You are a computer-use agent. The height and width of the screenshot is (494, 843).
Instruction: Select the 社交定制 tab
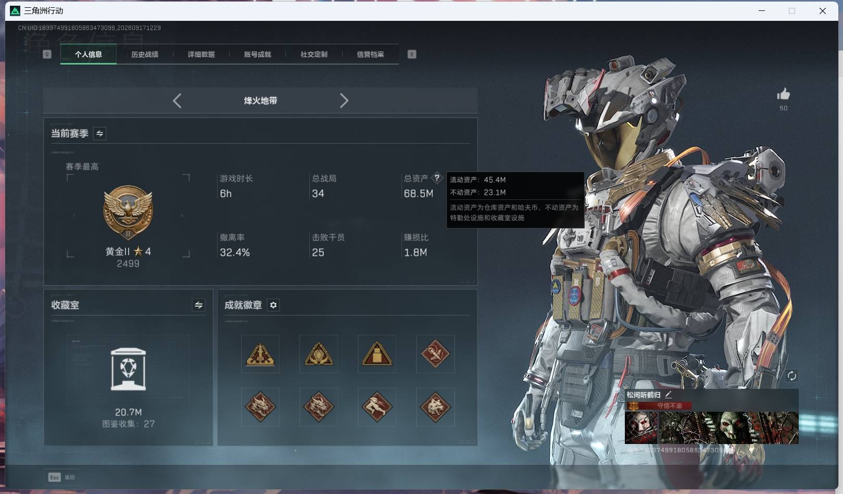[314, 54]
